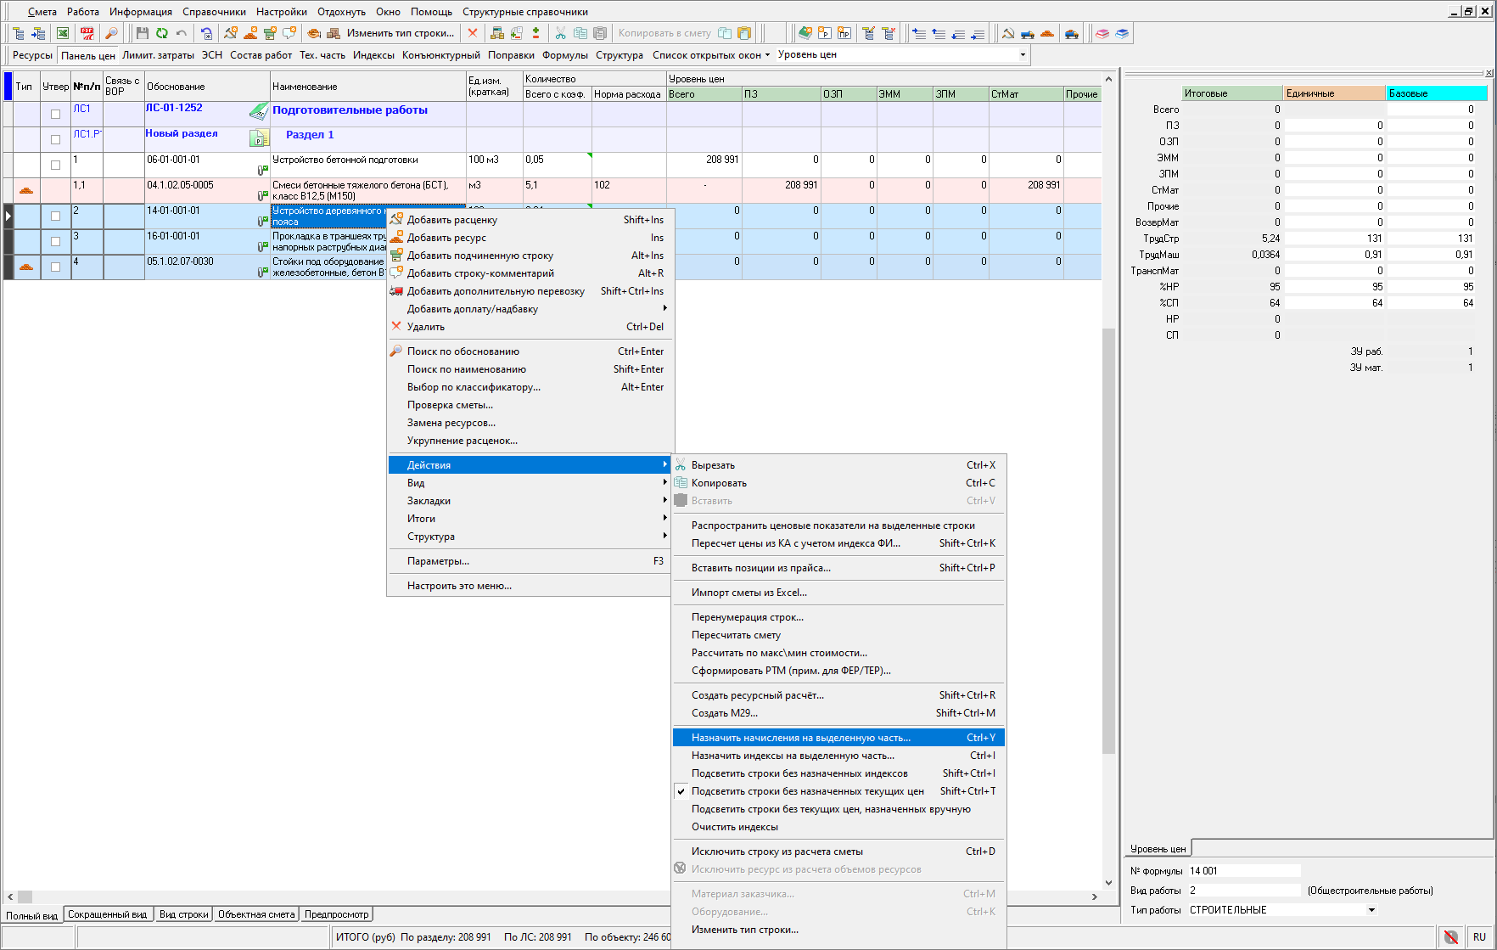Click the magnifier search toolbar icon
Viewport: 1497px width, 950px height.
[110, 33]
